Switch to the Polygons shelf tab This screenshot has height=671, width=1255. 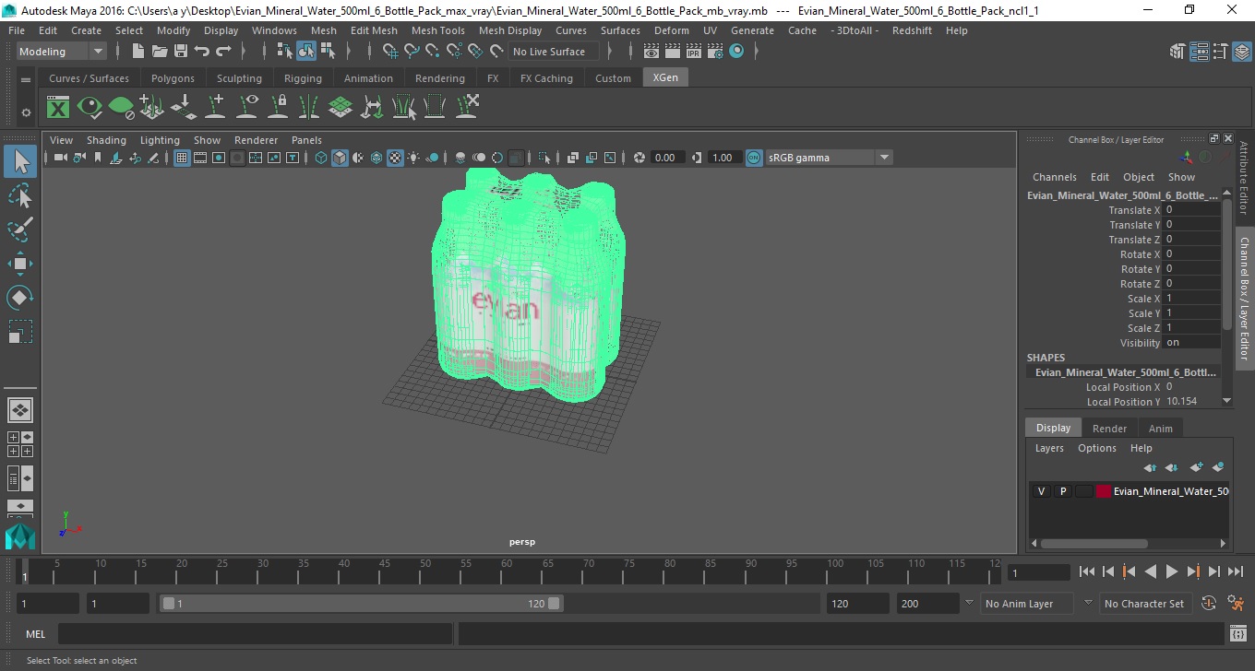click(173, 78)
